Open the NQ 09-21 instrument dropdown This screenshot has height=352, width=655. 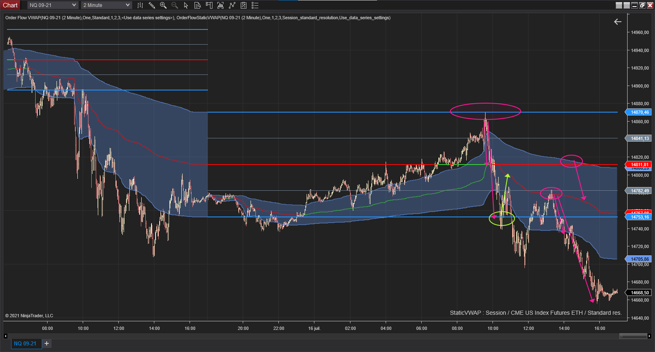[x=53, y=5]
